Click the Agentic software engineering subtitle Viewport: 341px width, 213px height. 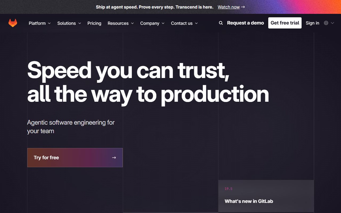click(x=71, y=127)
